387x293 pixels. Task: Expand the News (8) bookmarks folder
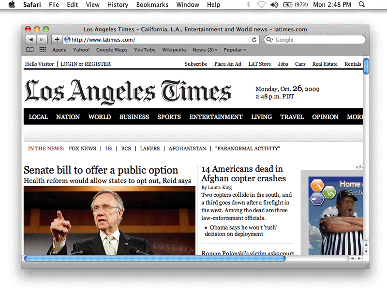click(205, 50)
